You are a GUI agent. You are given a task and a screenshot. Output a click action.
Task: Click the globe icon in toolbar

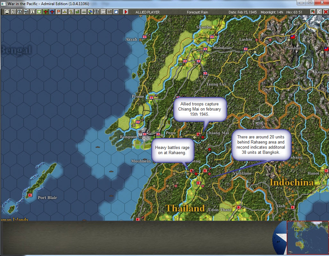(90, 12)
